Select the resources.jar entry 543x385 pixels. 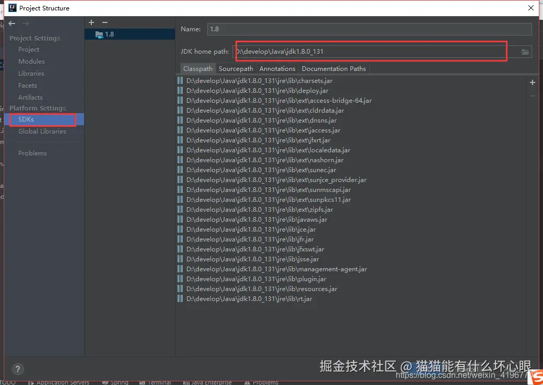coord(262,289)
